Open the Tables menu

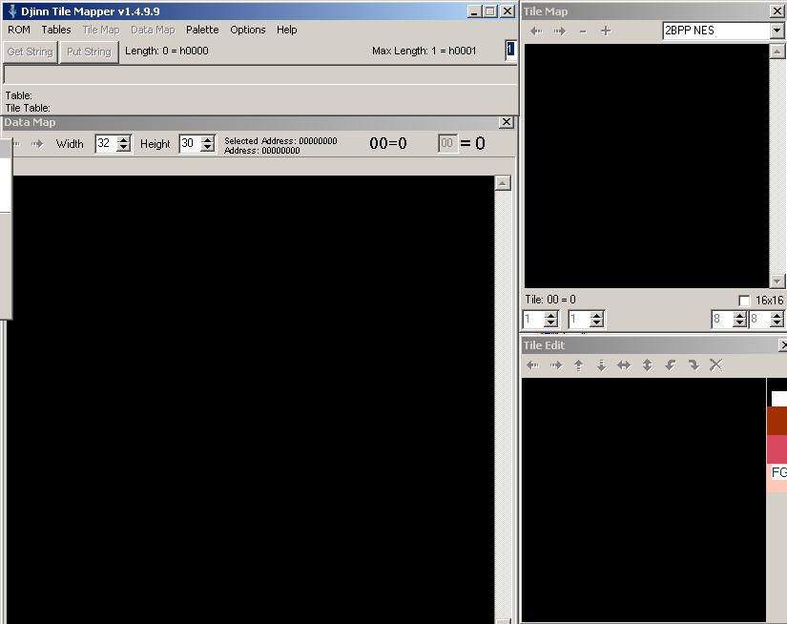tap(56, 30)
